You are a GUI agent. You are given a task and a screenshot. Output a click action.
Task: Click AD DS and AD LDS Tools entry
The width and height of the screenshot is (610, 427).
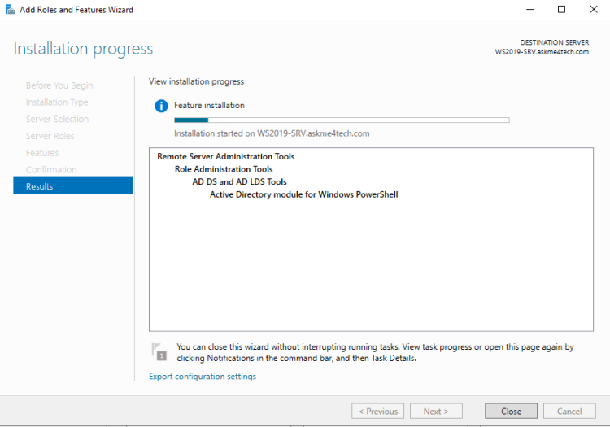click(x=239, y=181)
